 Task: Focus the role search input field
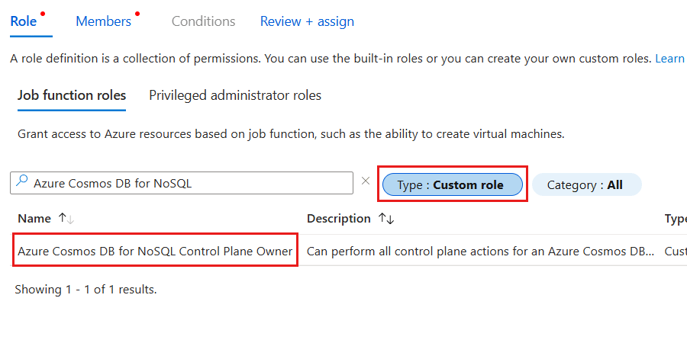coord(191,183)
